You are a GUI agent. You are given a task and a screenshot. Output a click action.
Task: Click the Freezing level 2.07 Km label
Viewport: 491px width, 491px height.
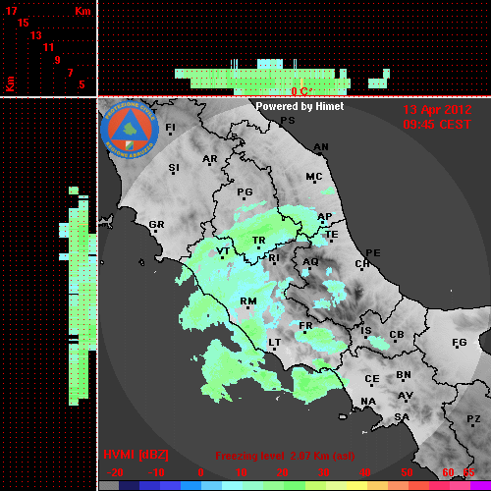coord(285,456)
